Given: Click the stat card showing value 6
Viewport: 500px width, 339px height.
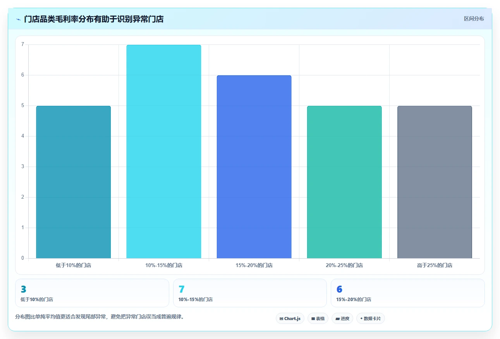Looking at the screenshot, I should (408, 293).
